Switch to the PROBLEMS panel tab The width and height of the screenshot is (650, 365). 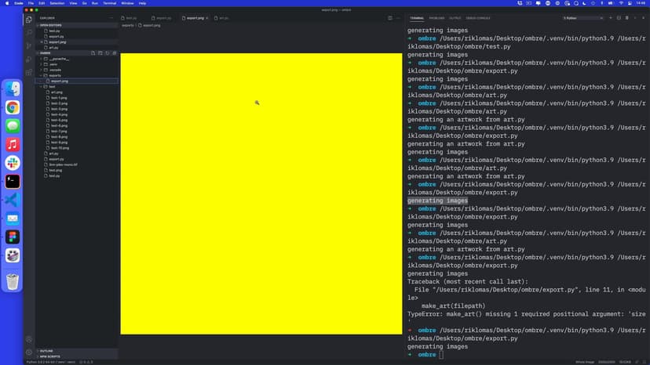click(436, 17)
